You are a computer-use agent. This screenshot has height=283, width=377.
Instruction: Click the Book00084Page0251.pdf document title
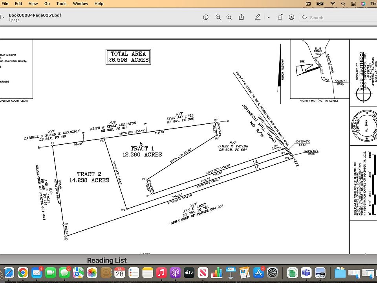[35, 15]
